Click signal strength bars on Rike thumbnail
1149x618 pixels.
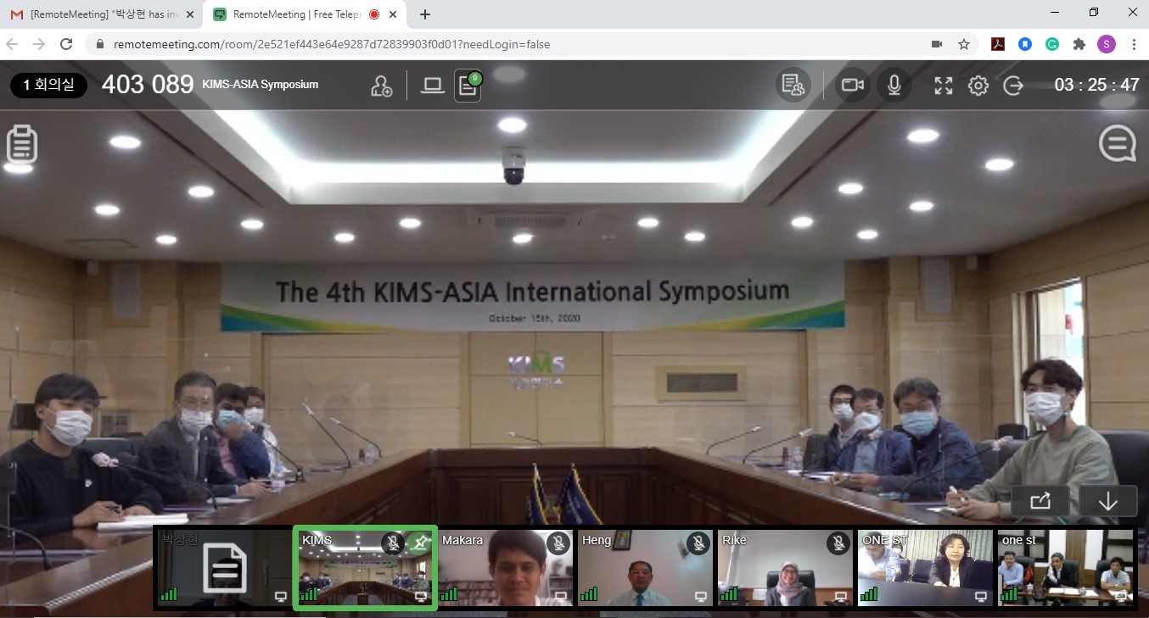tap(729, 594)
